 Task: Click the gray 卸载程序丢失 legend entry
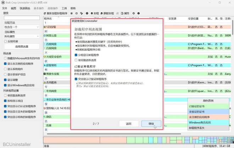pyautogui.click(x=208, y=128)
